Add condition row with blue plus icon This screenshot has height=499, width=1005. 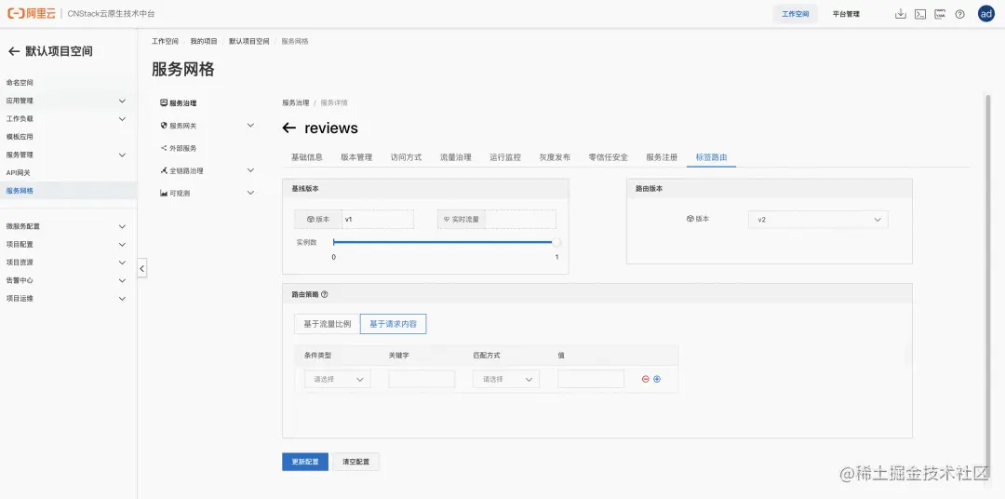coord(657,379)
